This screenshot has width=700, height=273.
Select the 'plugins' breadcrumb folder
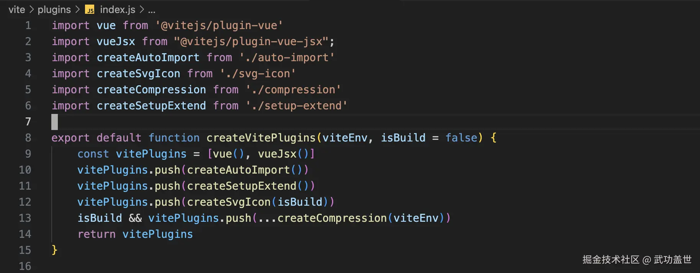click(54, 10)
